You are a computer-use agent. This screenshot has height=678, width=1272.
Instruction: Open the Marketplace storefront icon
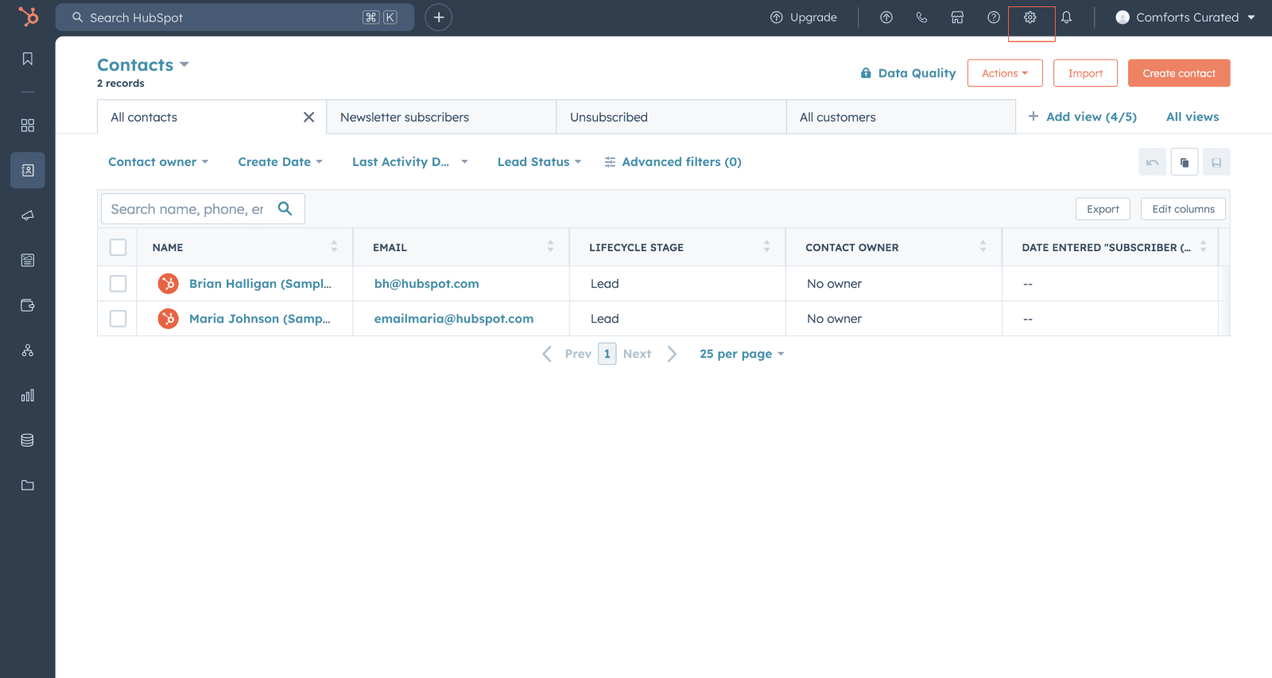(x=958, y=17)
